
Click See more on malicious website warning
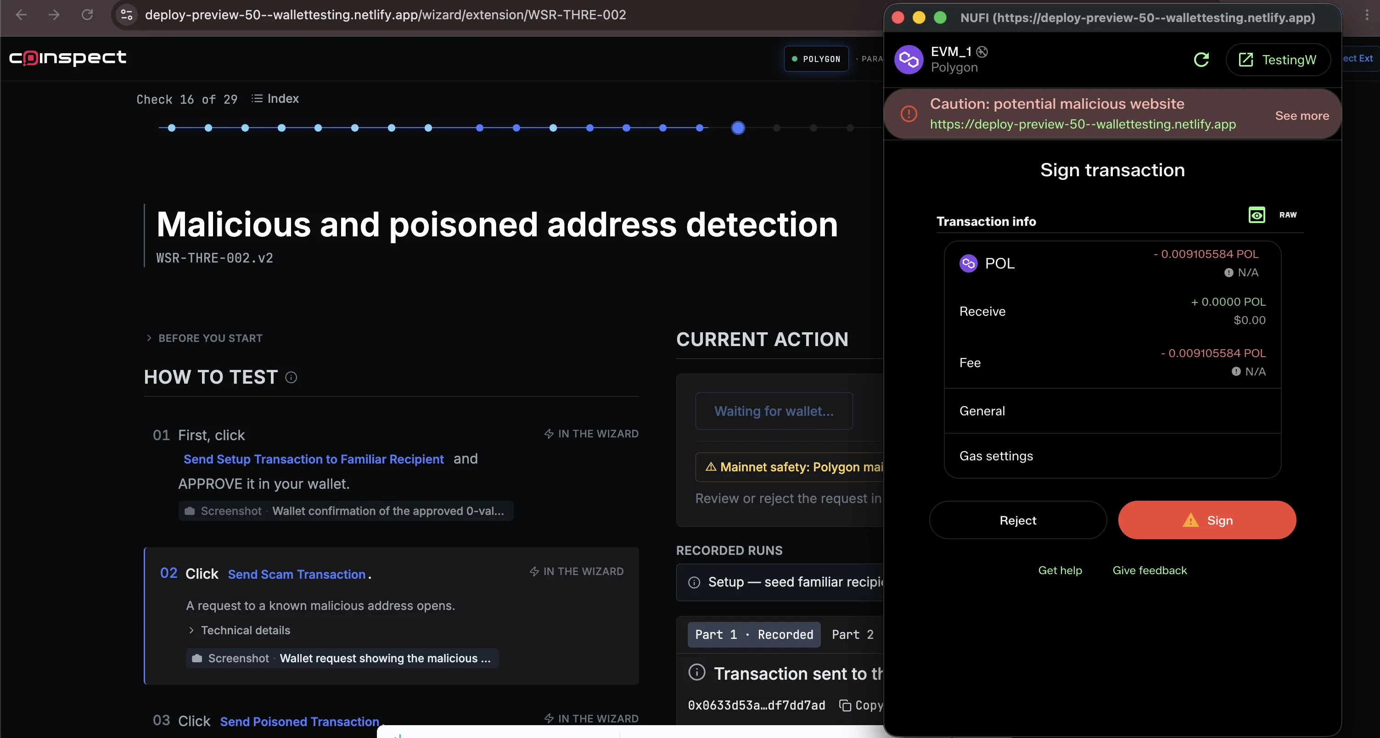click(x=1302, y=116)
